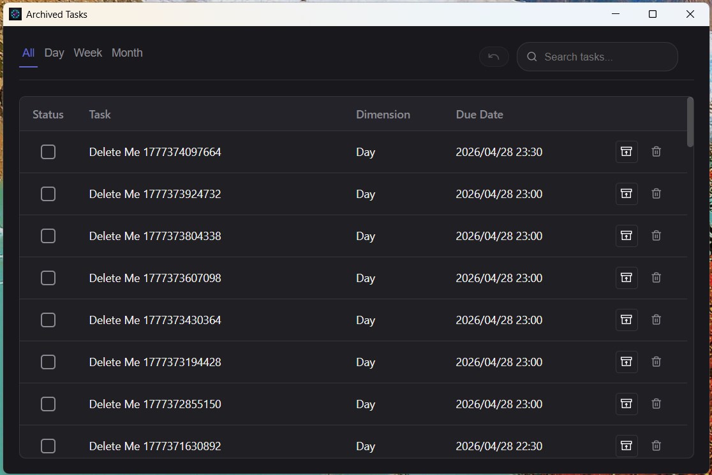Select task name Delete Me 1777373924732
Viewport: 712px width, 475px height.
pos(155,194)
